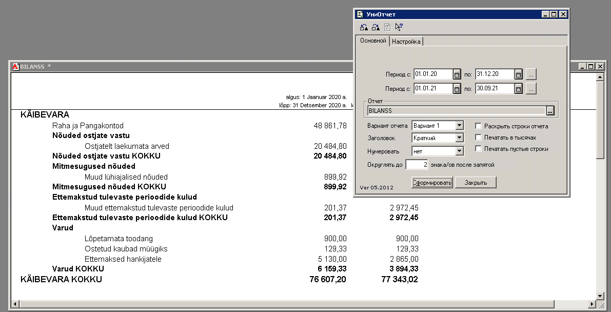Viewport: 611px width, 312px height.
Task: Click the second period start field 01.01.21
Action: click(x=433, y=89)
